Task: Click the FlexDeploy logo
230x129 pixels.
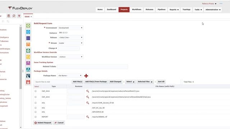Action: [20, 8]
